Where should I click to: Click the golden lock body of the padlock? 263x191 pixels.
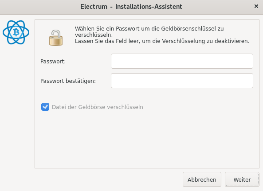(56, 41)
